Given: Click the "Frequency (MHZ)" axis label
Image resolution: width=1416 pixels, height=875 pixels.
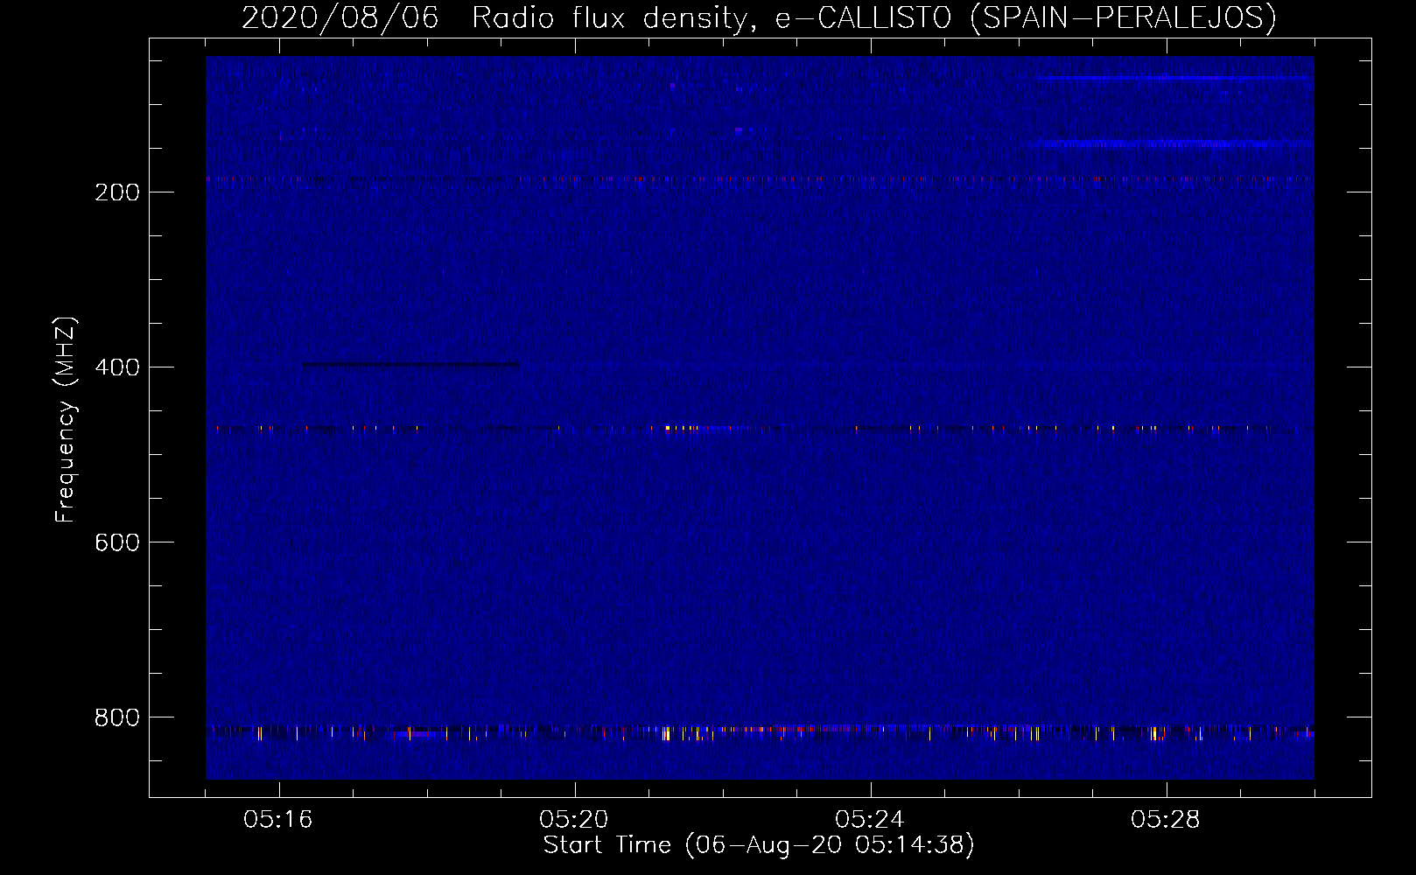Looking at the screenshot, I should 66,420.
